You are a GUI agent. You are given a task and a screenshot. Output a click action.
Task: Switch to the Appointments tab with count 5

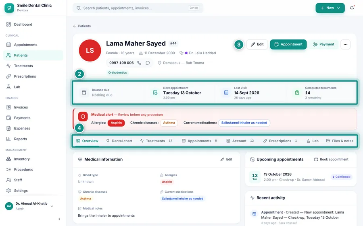[199, 141]
